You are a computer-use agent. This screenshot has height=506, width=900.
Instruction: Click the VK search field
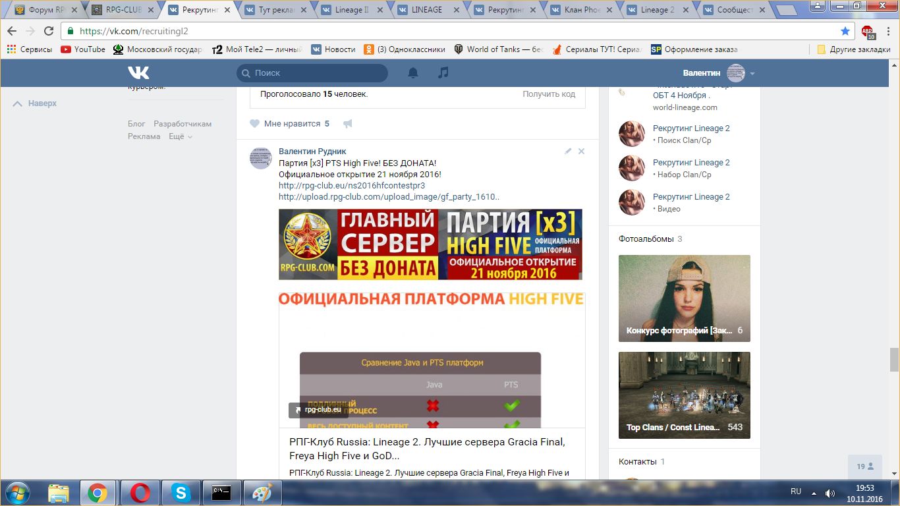coord(312,73)
